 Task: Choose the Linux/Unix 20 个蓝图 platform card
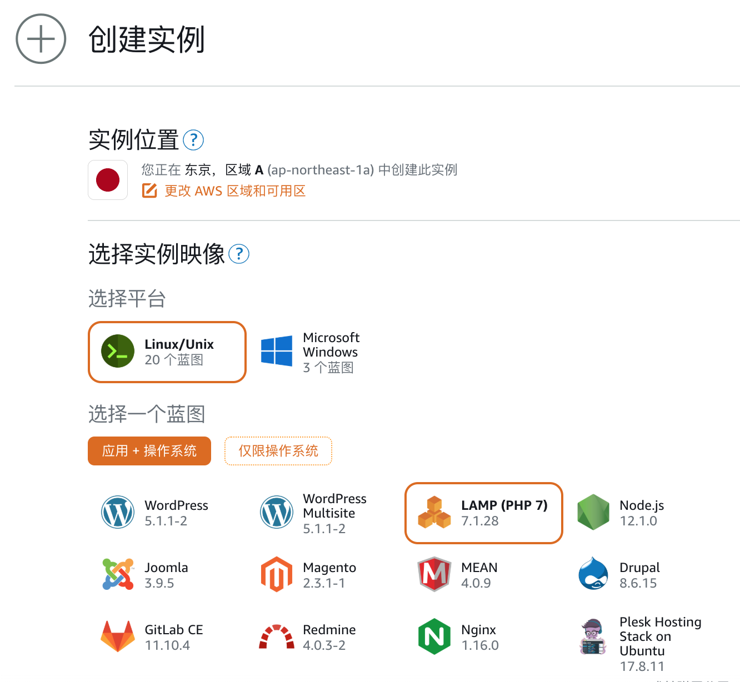[x=167, y=352]
